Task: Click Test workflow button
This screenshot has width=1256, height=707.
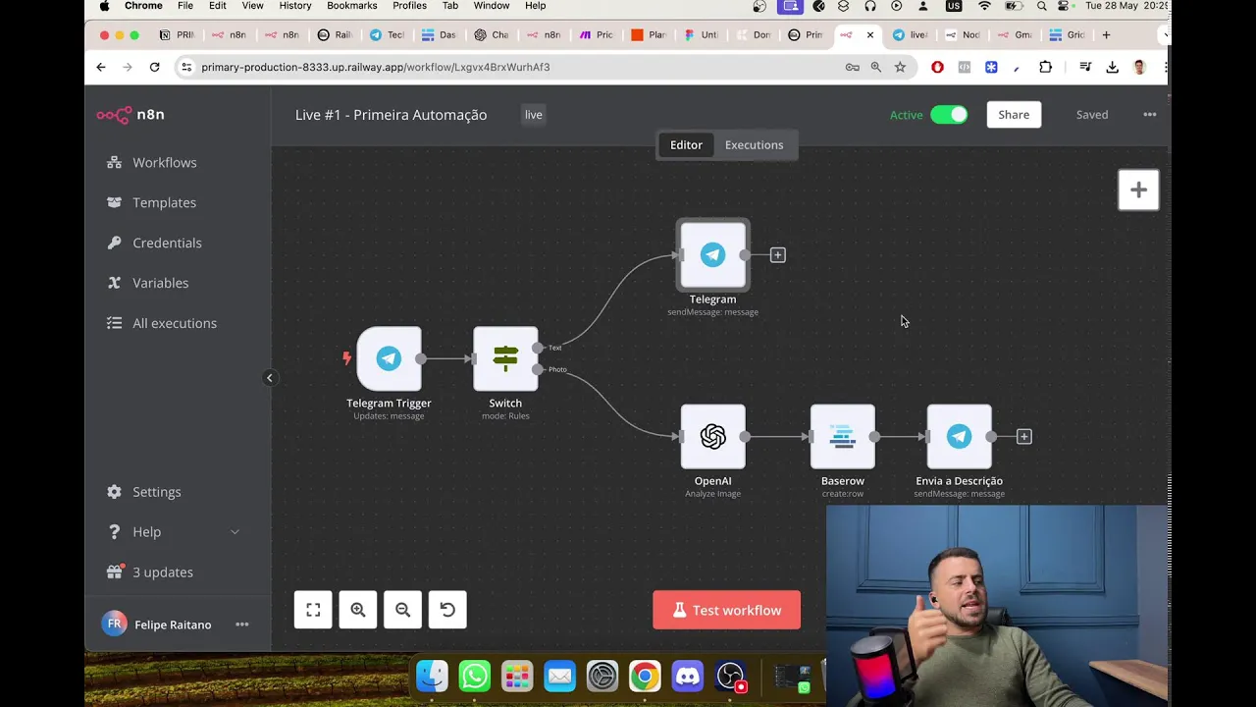Action: coord(726,610)
